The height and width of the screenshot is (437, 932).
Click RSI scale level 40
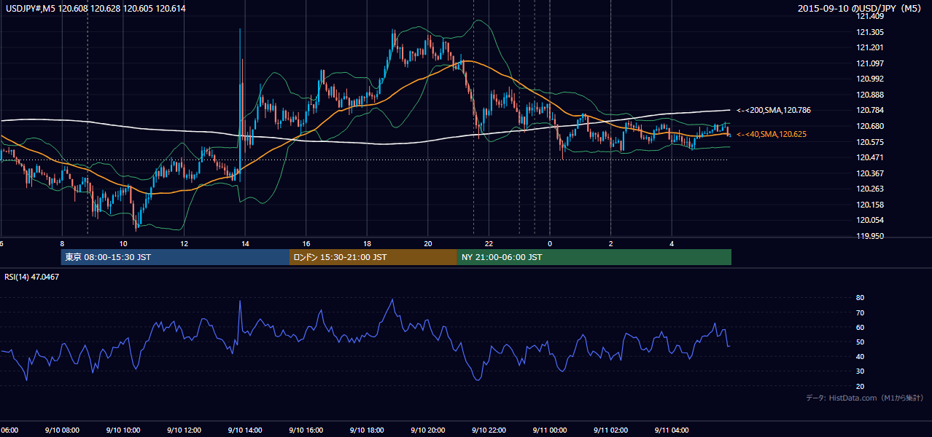tap(861, 356)
